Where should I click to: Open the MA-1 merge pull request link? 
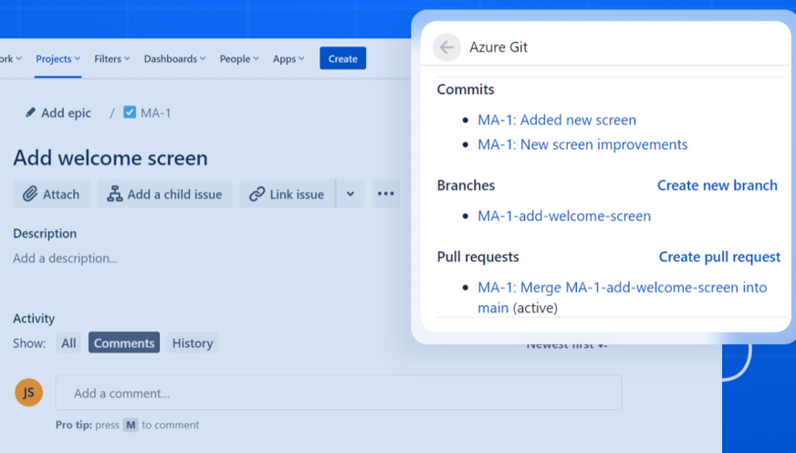pyautogui.click(x=622, y=298)
